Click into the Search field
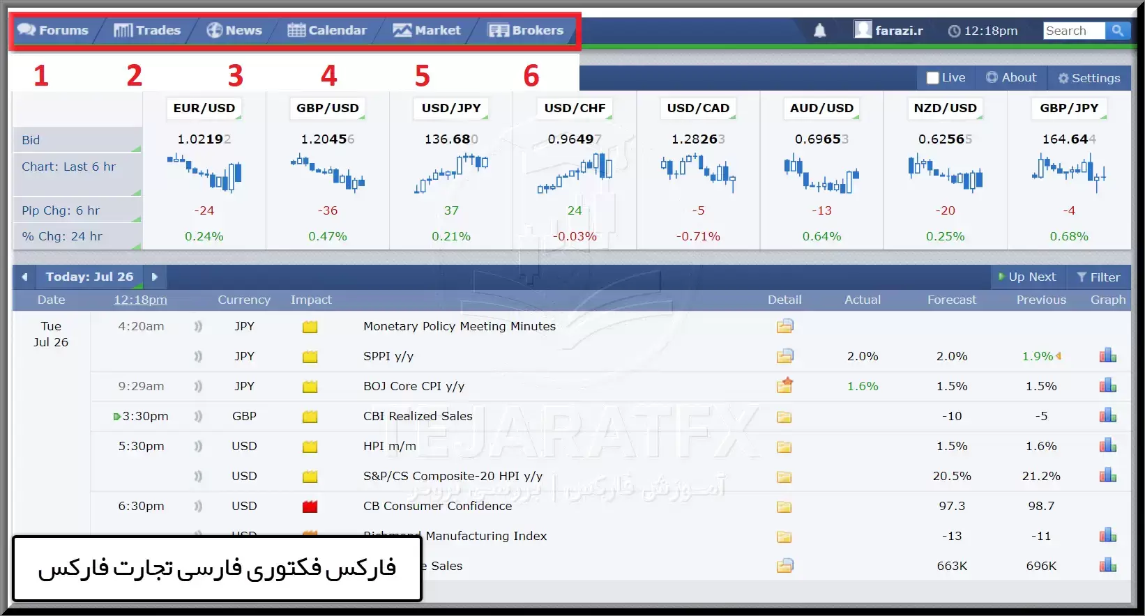This screenshot has height=616, width=1145. click(1073, 31)
